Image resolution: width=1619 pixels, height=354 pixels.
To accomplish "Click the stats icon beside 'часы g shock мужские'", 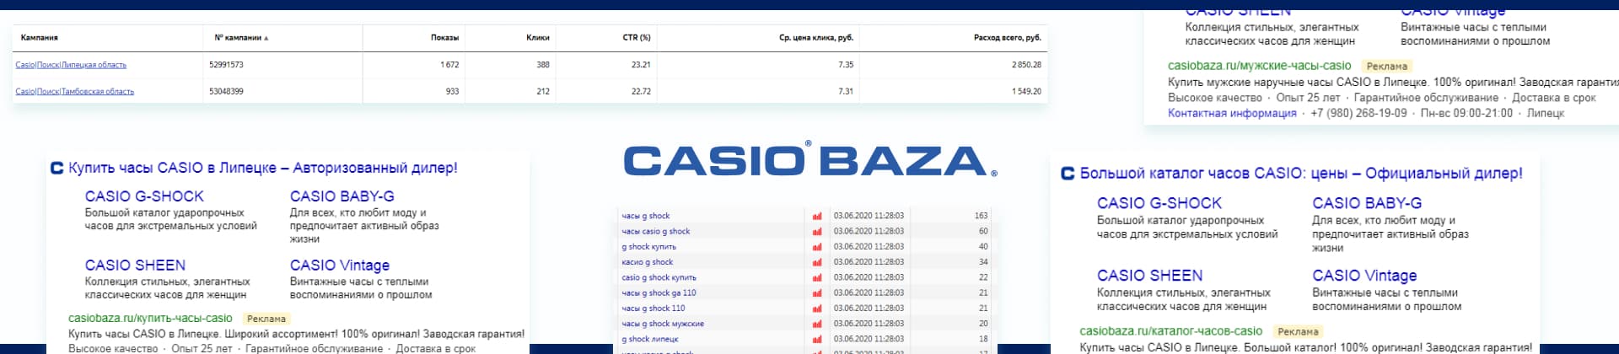I will pos(816,324).
